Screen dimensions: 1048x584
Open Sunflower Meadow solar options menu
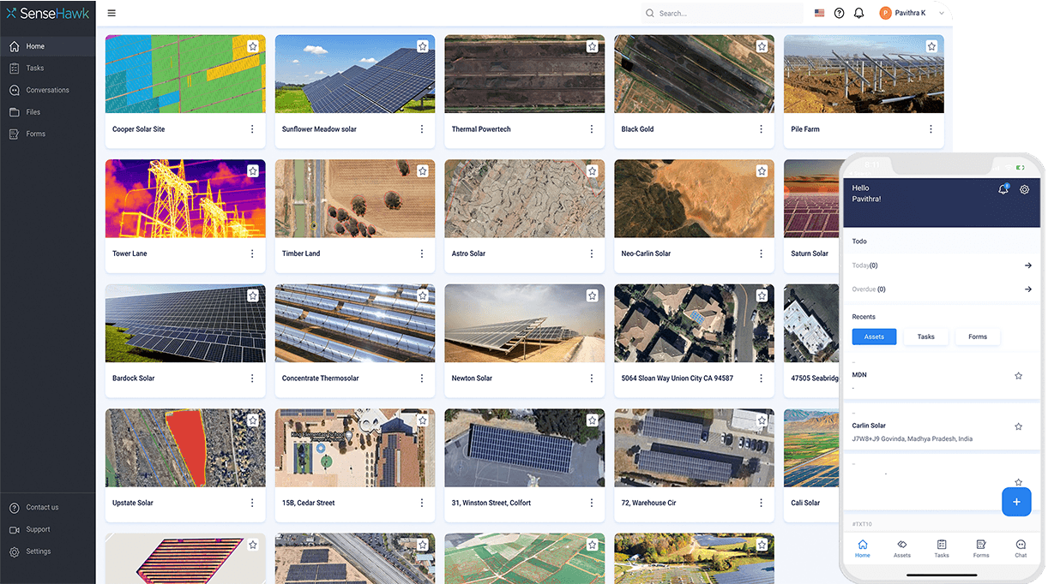click(x=422, y=129)
